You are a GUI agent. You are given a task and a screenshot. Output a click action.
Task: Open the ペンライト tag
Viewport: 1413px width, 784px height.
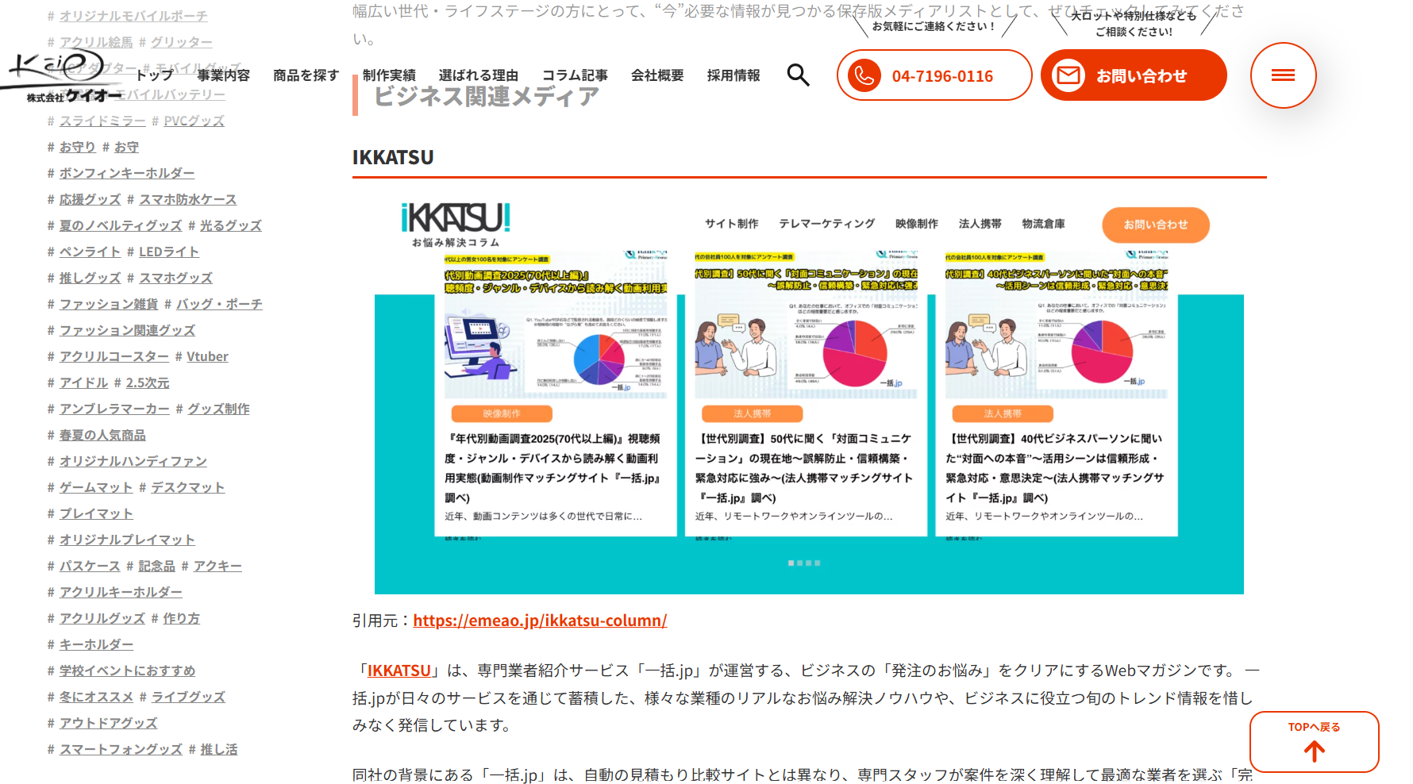(x=90, y=252)
